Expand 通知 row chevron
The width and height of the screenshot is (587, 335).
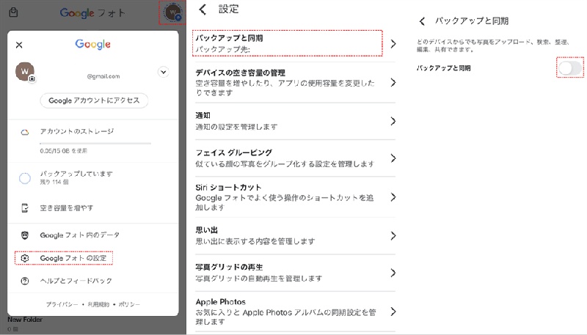pyautogui.click(x=393, y=121)
